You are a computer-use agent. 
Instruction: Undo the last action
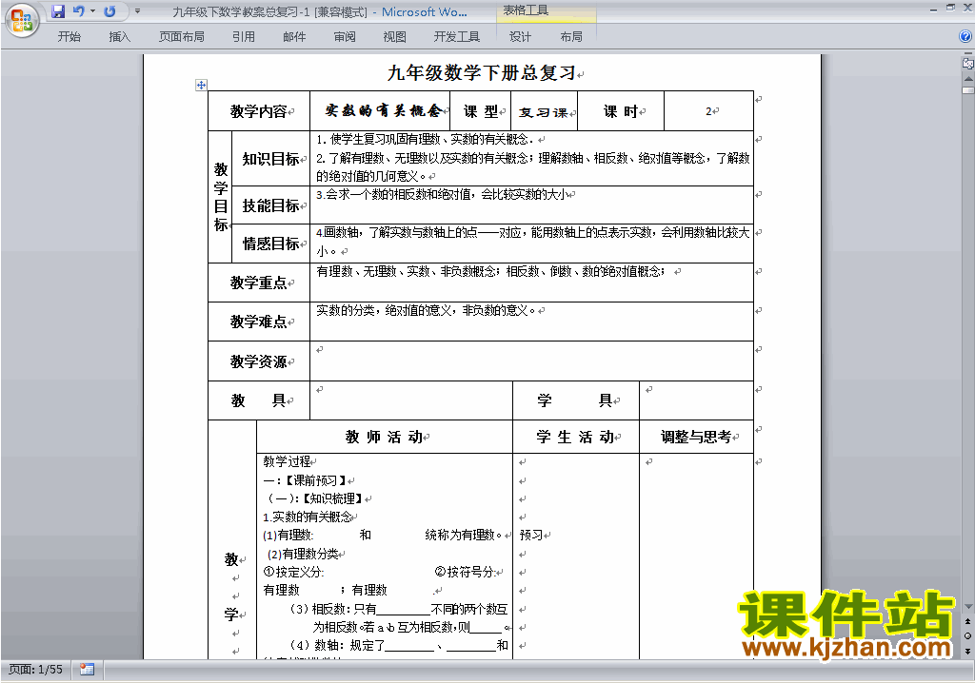pos(78,11)
